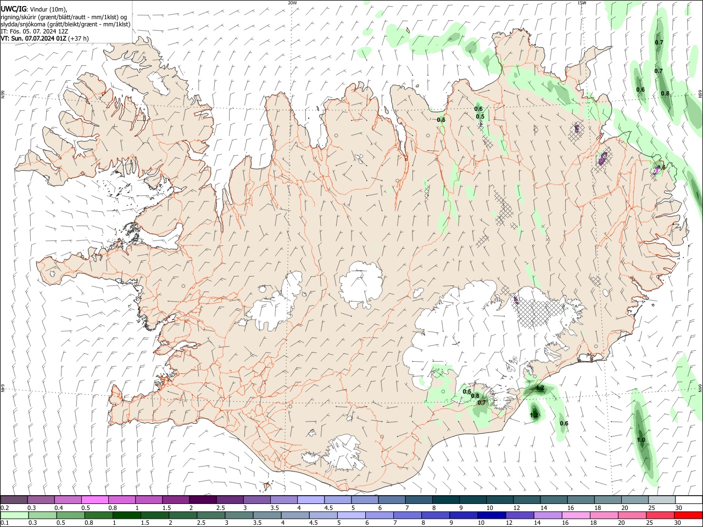The image size is (703, 527).
Task: Click the 'IT: Fös. 05. 07. 2024 12Z' line
Action: point(35,31)
